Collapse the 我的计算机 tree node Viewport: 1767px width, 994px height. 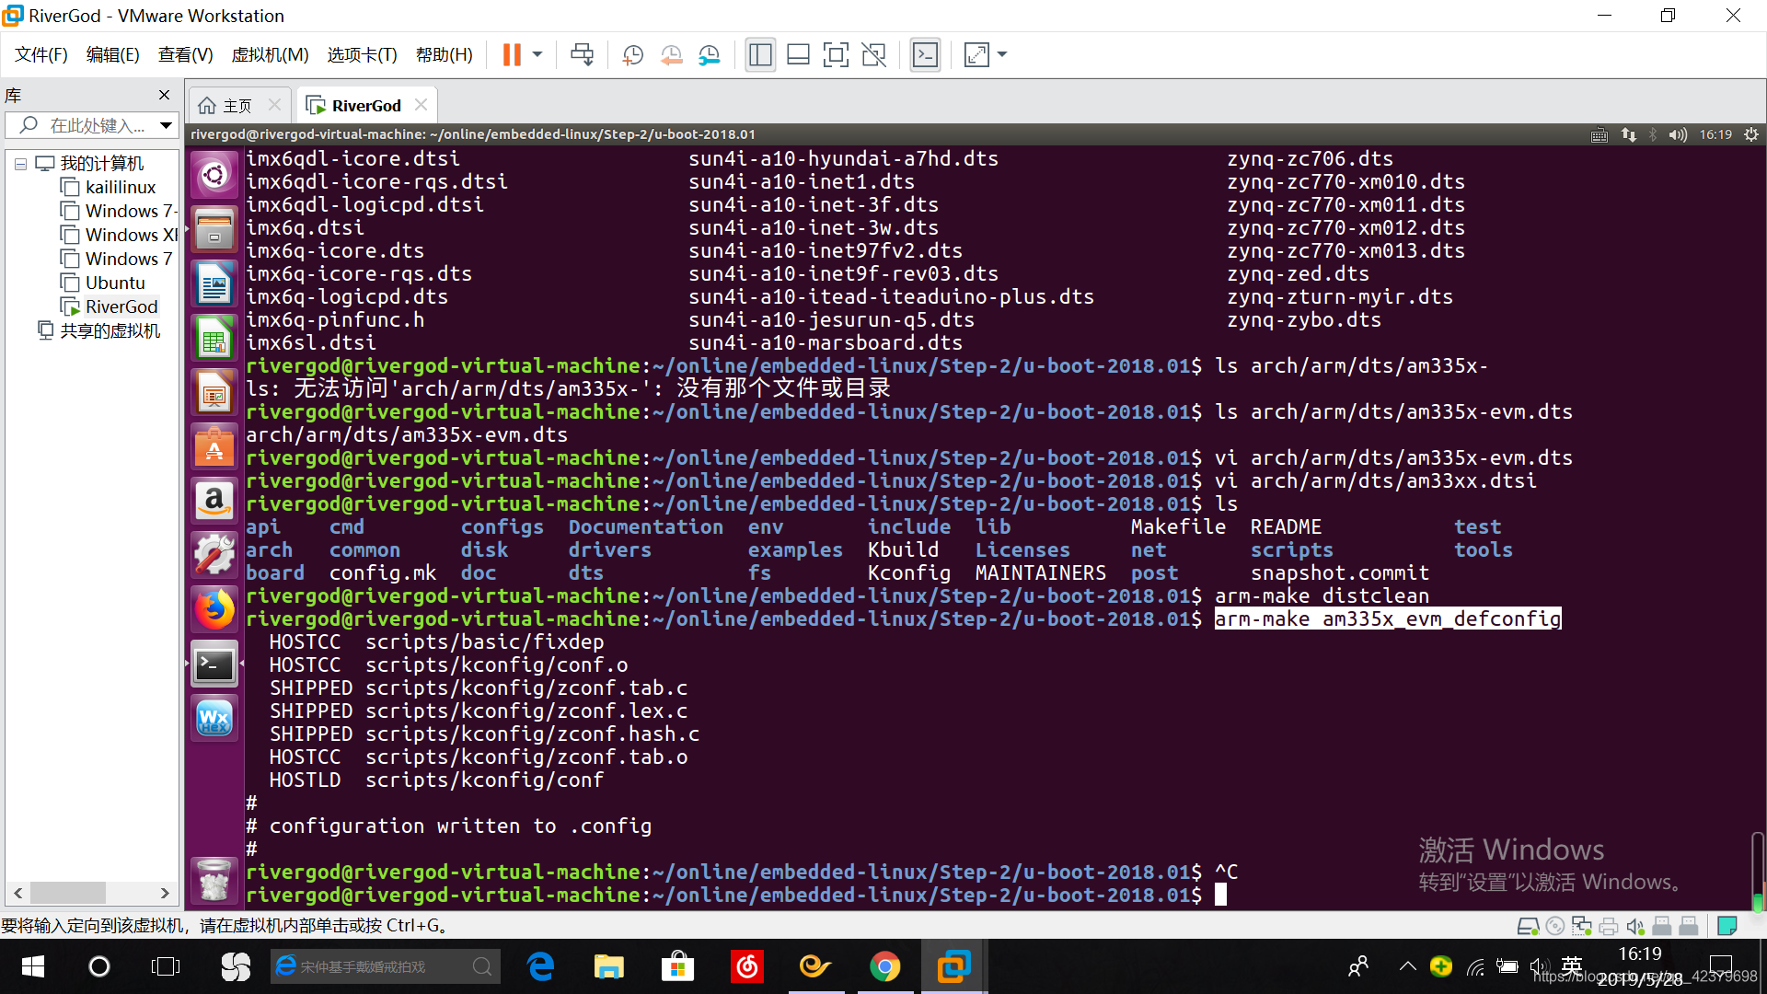click(20, 164)
